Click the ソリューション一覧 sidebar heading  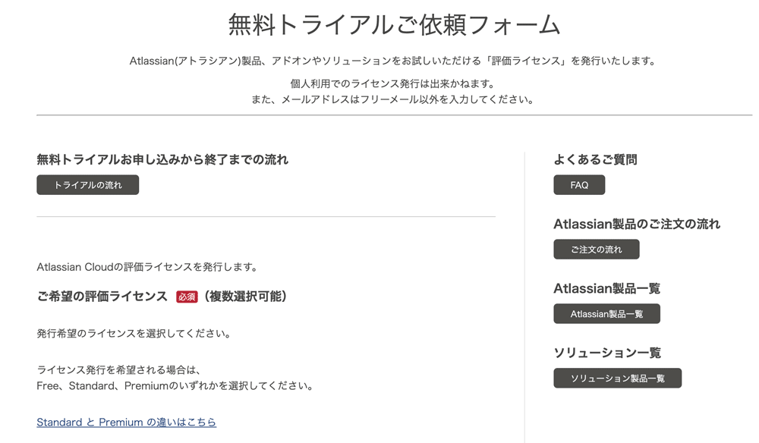tap(607, 353)
